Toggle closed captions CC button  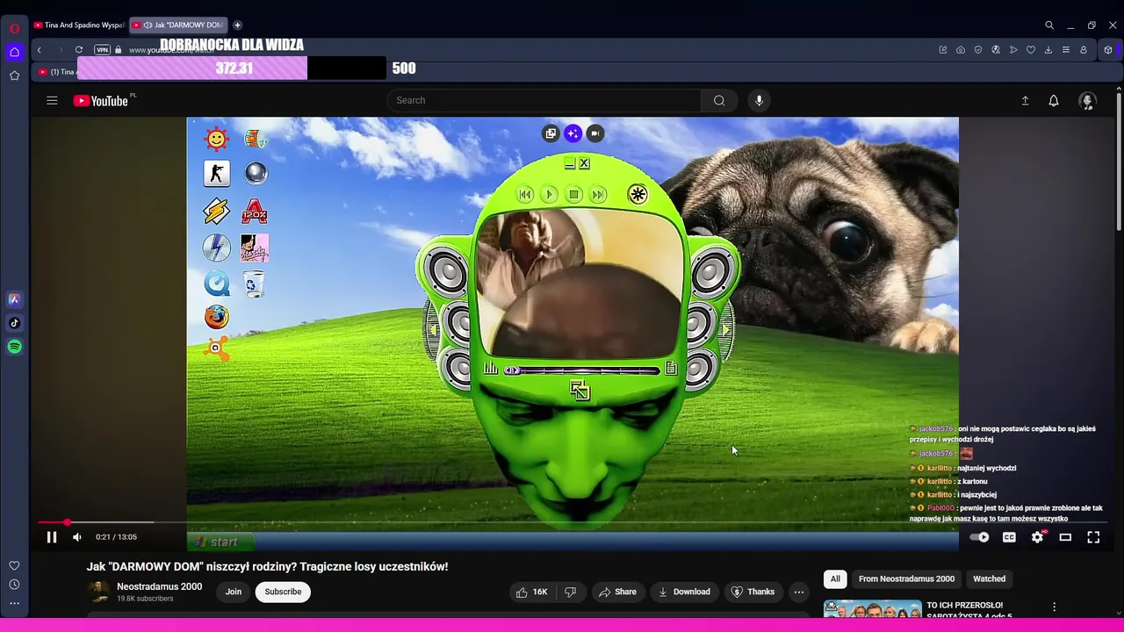[x=1009, y=537]
